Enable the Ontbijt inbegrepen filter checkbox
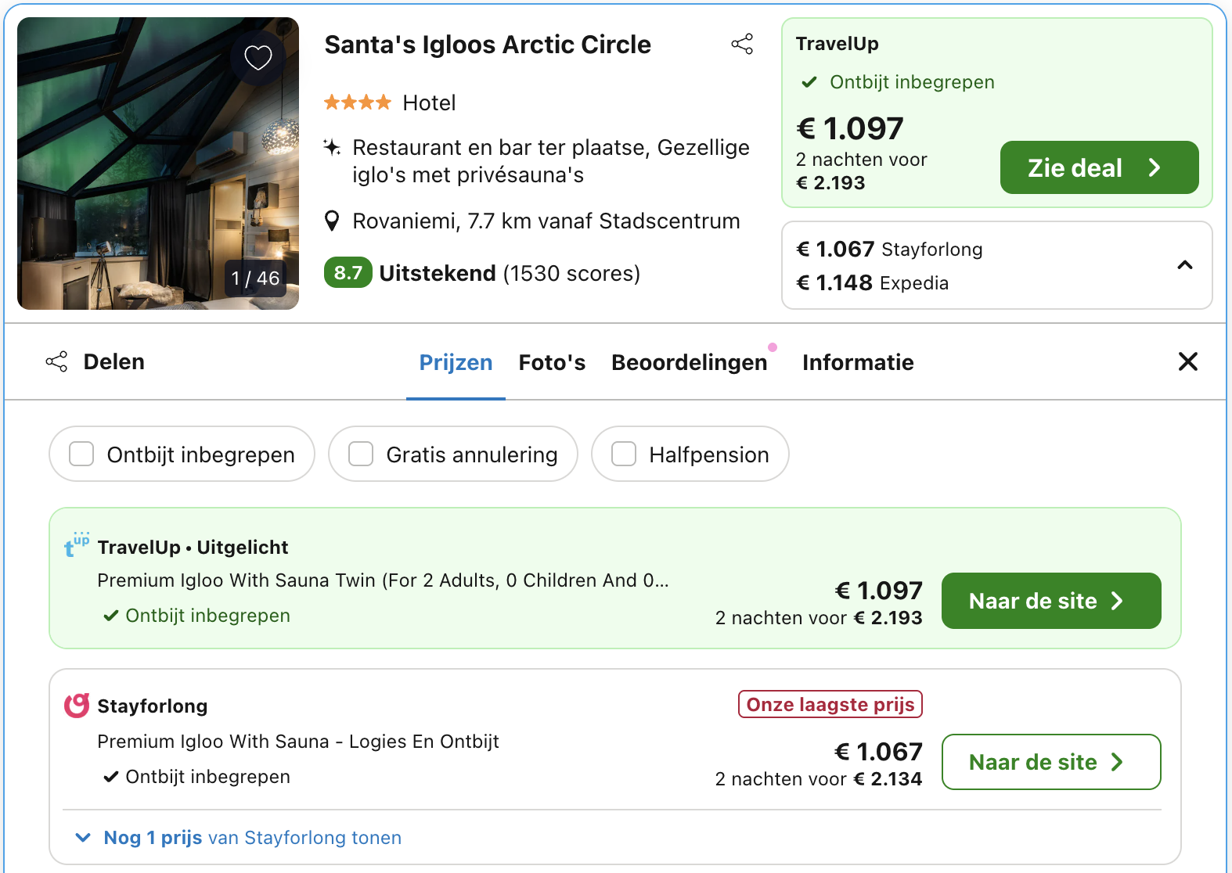Screen dimensions: 1232x873 click(x=81, y=454)
